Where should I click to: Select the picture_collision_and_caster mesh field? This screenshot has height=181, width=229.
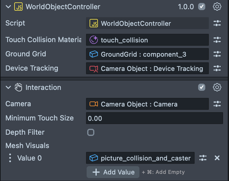[x=140, y=158]
